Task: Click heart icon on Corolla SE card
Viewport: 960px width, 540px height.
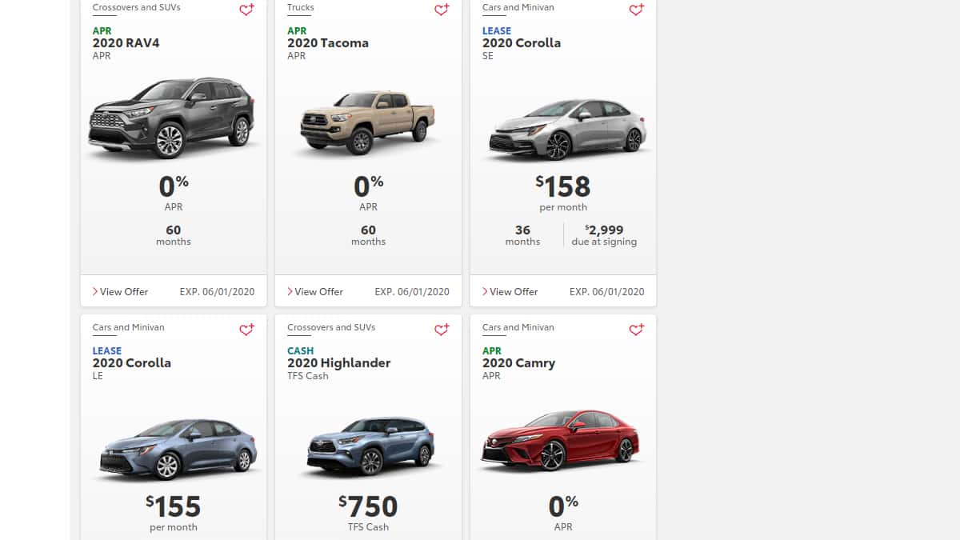Action: 636,10
